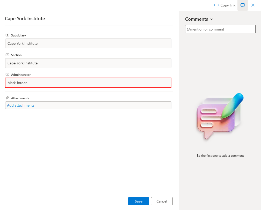Edit the Subsidiary text field
The height and width of the screenshot is (210, 261).
point(88,43)
